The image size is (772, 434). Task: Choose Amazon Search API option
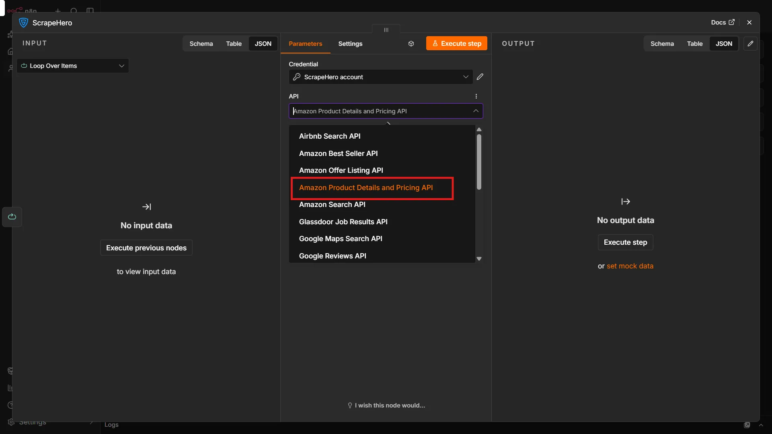(382, 205)
